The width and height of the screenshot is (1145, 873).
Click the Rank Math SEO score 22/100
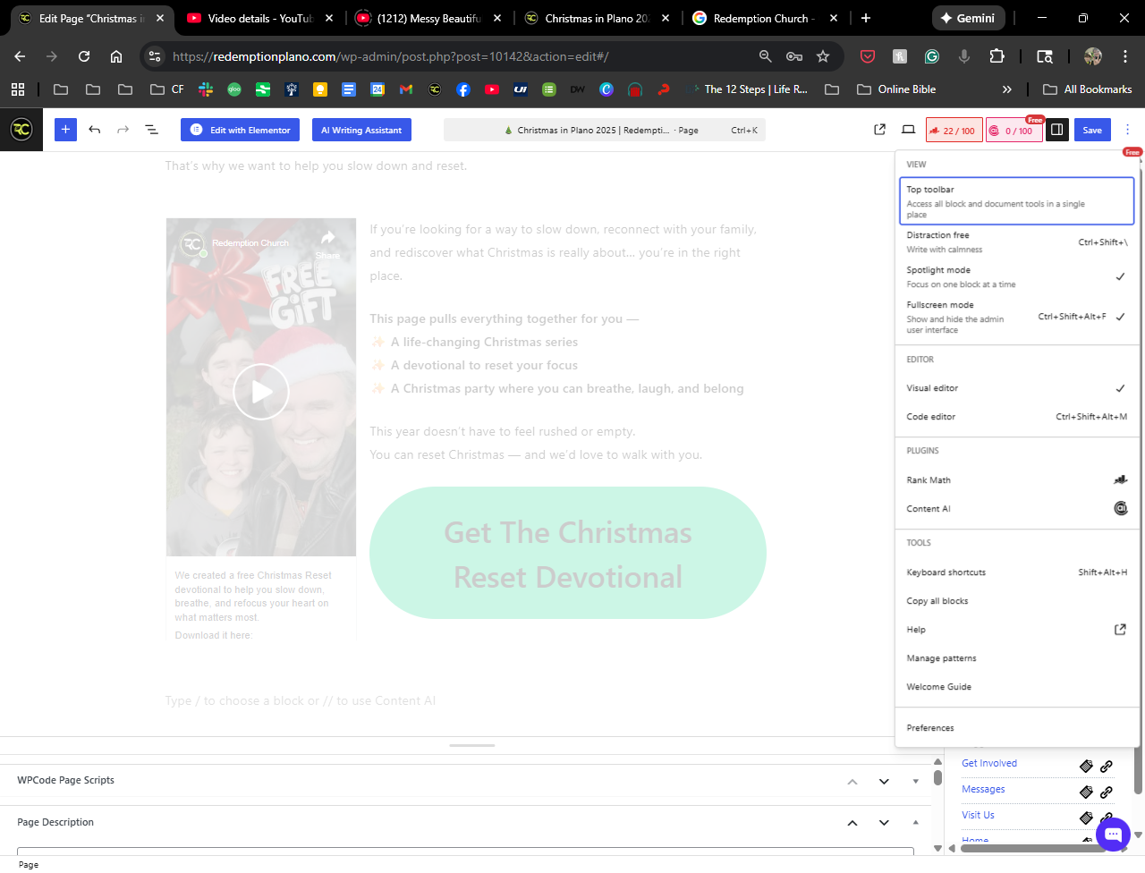954,131
